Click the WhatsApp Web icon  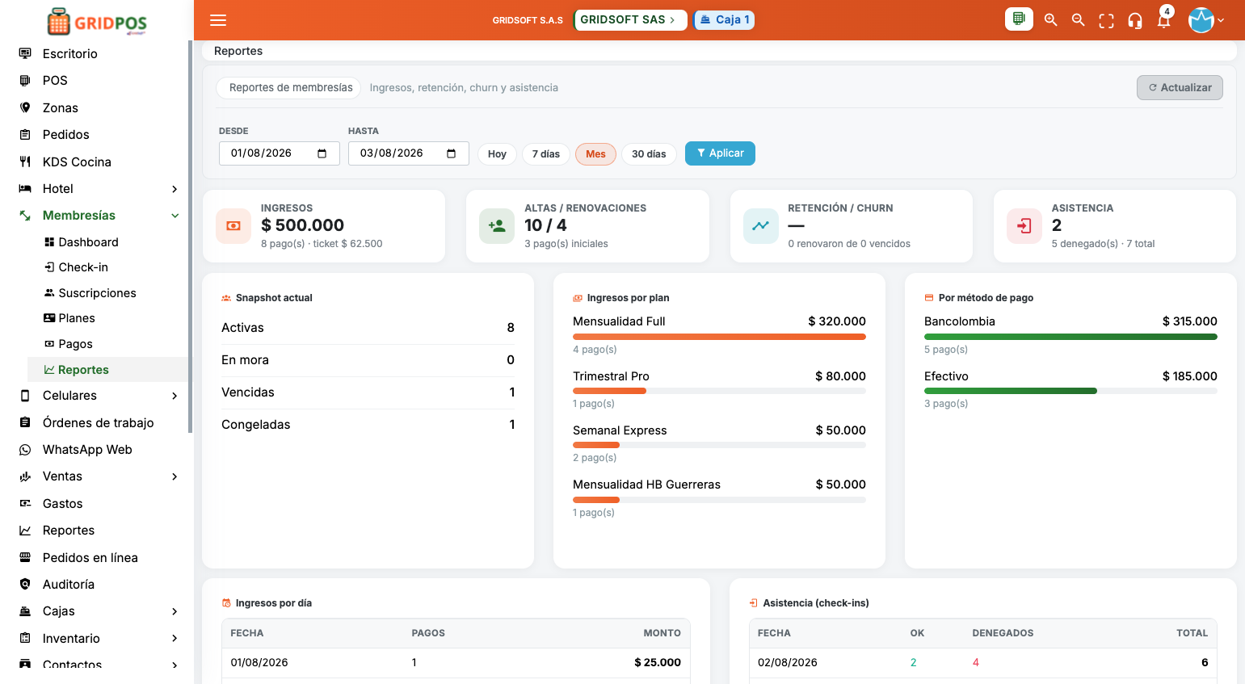25,450
